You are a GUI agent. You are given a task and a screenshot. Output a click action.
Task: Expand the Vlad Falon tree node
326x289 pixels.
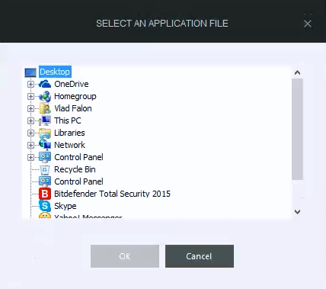(x=30, y=108)
